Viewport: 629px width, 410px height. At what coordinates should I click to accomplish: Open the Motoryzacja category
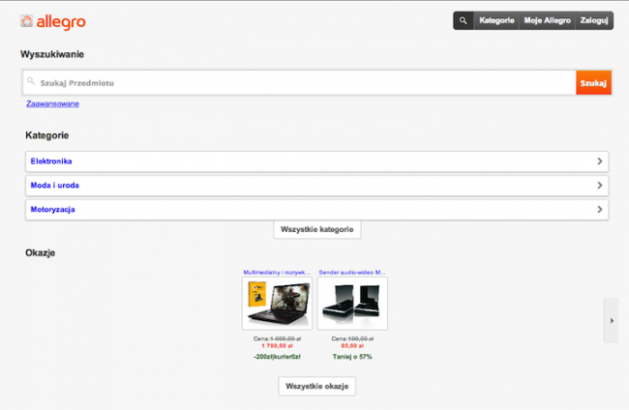[x=316, y=210]
